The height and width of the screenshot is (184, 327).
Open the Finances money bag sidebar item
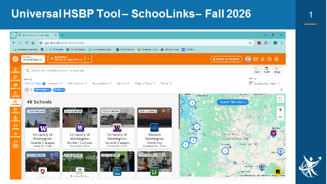coord(16,119)
